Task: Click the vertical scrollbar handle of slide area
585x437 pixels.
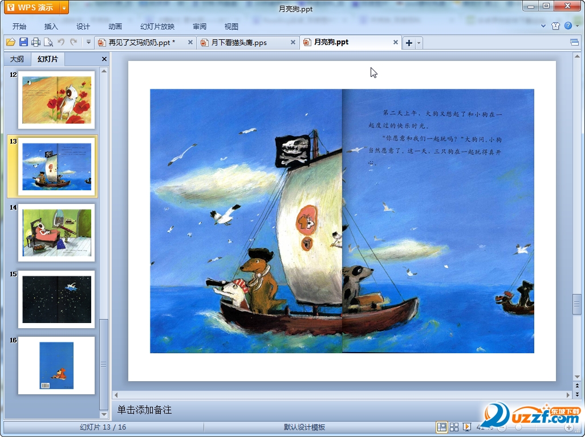Action: (577, 304)
